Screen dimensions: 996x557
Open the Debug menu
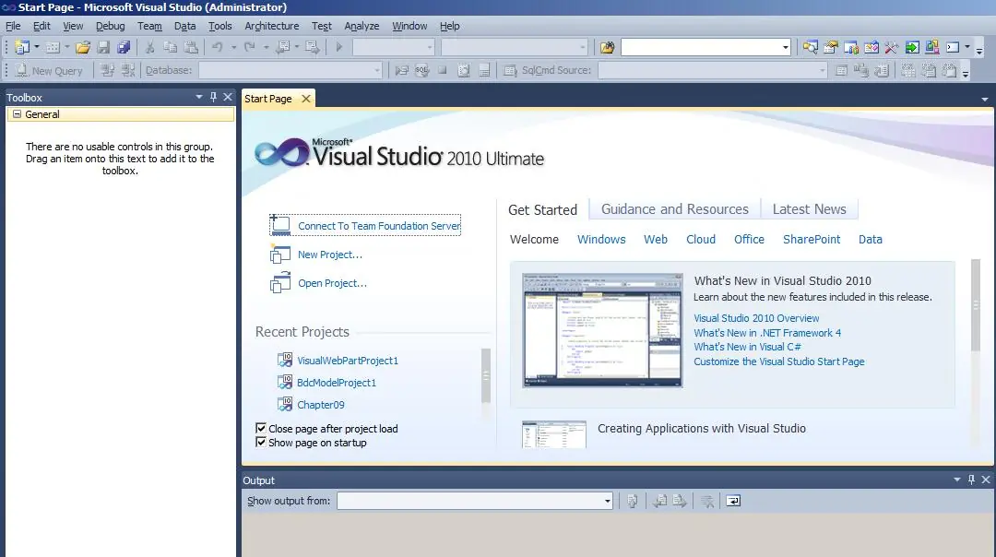[110, 26]
